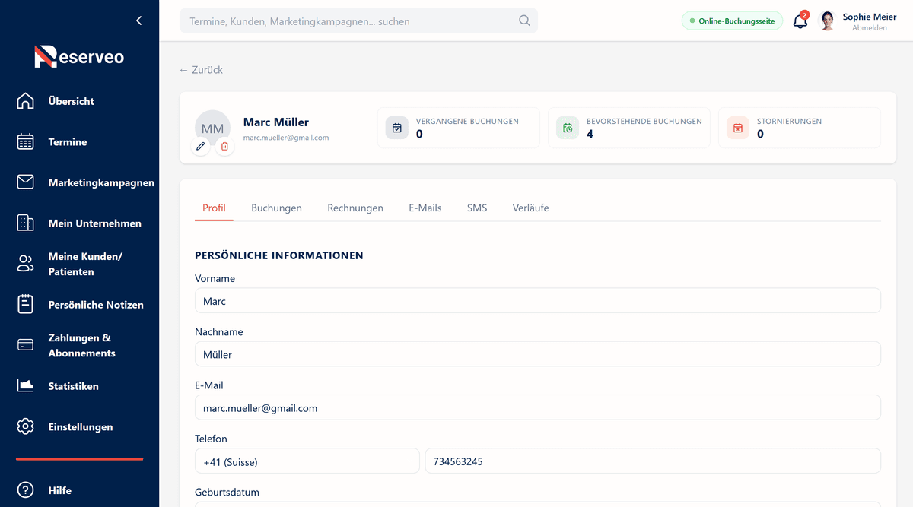Click the Reserveo logo

click(x=79, y=56)
